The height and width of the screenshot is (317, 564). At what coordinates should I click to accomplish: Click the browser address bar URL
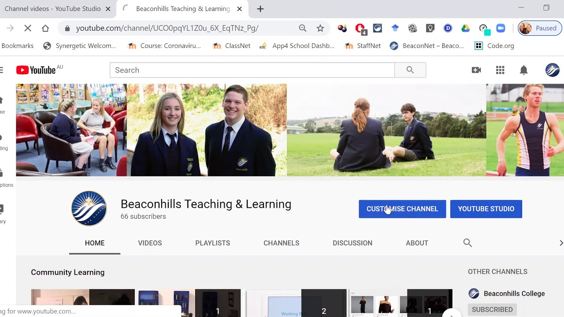click(x=167, y=28)
